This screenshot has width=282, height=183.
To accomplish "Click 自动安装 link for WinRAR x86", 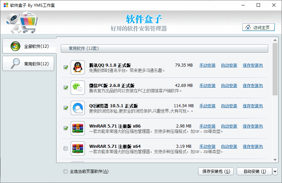I will (229, 126).
